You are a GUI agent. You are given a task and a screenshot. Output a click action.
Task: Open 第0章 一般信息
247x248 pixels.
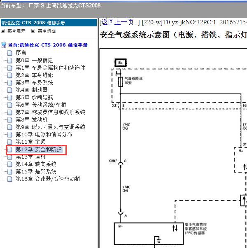coord(34,60)
